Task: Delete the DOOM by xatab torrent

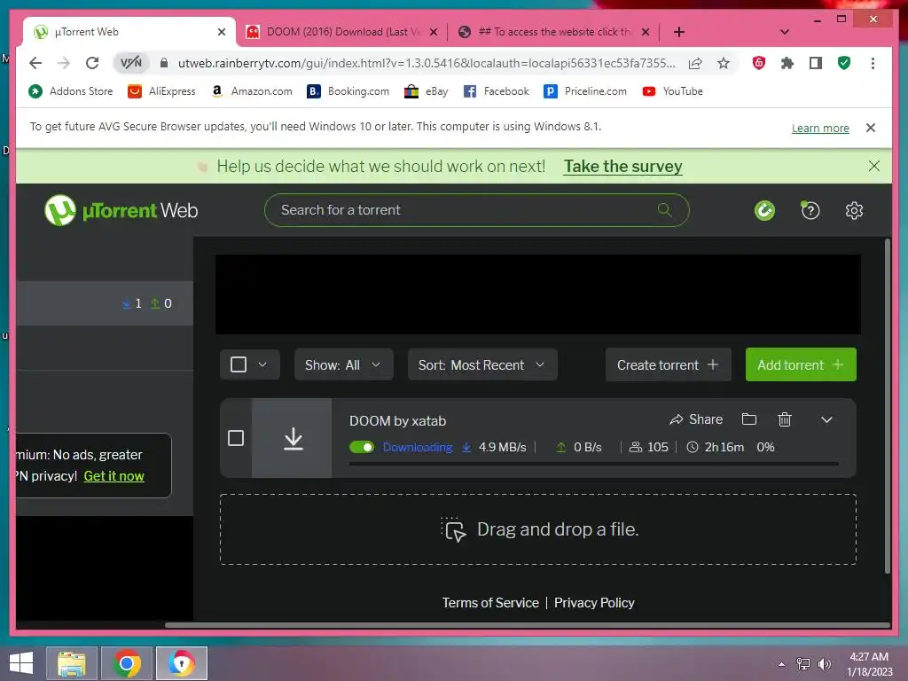Action: click(x=785, y=419)
